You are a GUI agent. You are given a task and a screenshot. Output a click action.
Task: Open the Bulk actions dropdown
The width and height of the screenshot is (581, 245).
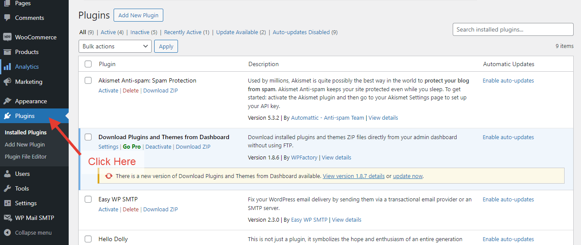coord(115,46)
